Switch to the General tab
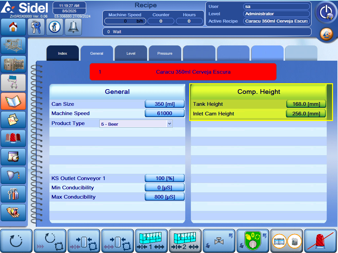Viewport: 338px width, 253px height. [96, 53]
